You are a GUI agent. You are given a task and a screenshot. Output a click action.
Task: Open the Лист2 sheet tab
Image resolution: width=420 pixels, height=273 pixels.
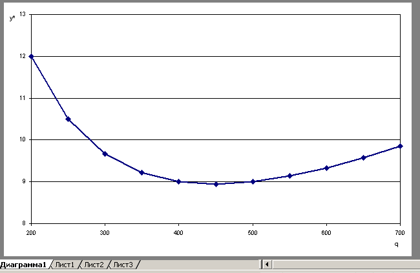94,265
